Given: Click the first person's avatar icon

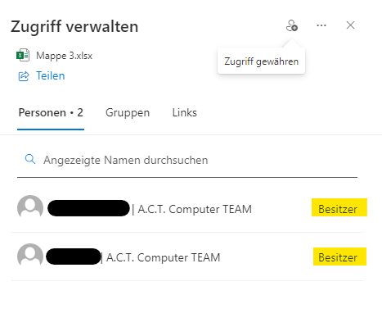Looking at the screenshot, I should tap(30, 207).
